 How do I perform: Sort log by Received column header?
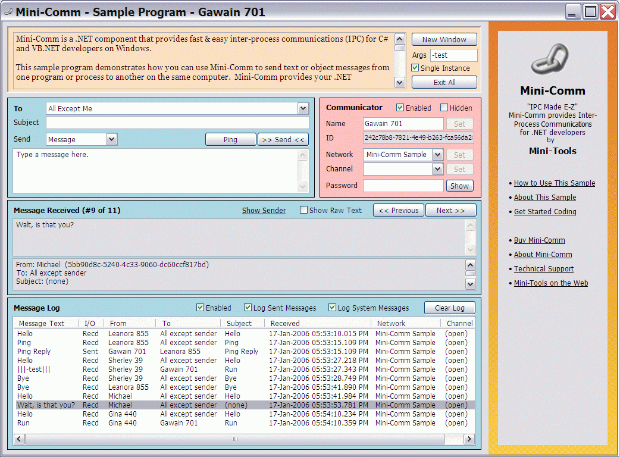click(286, 323)
